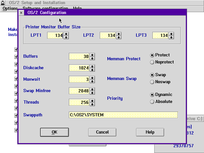
Task: Open the OS/2 Configuration system menu icon
Action: click(21, 13)
